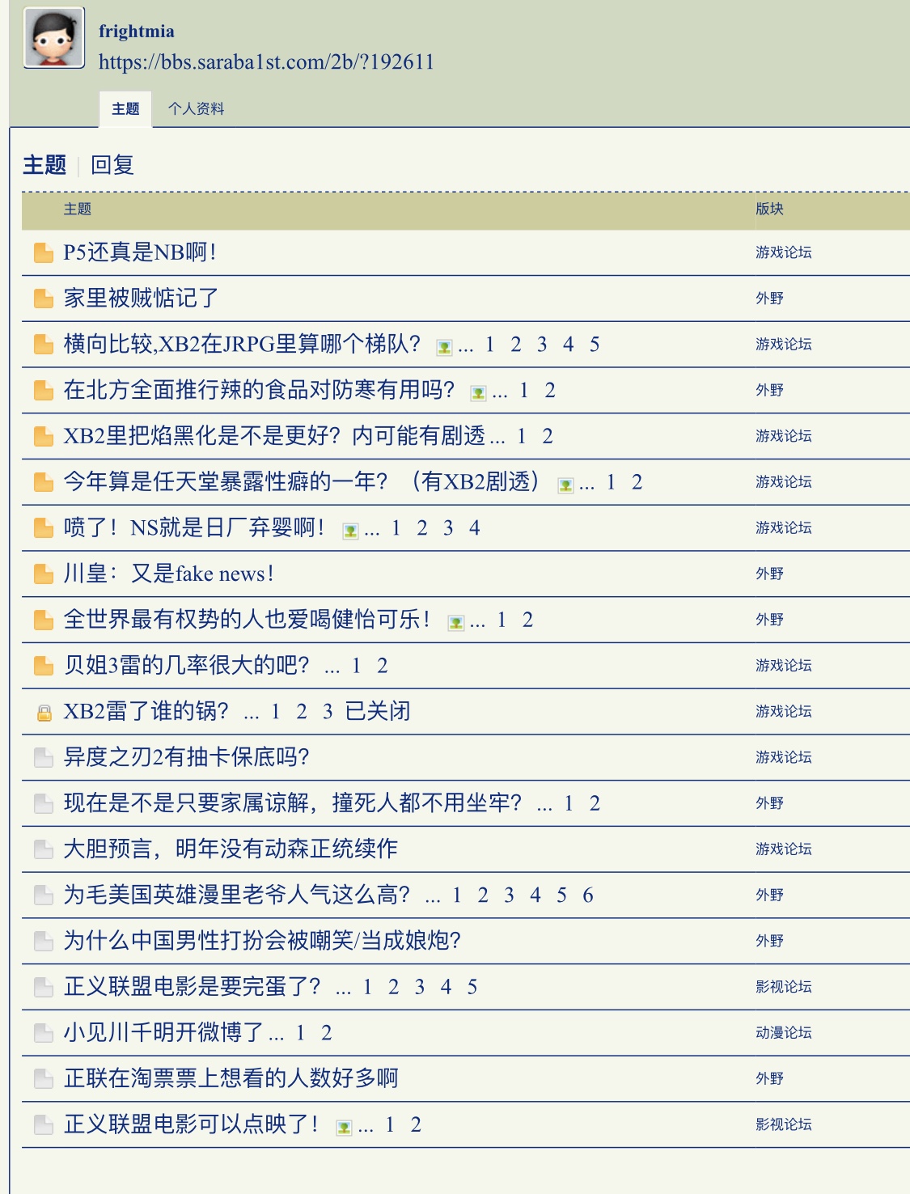Click image attachment icon on 今年算是任天堂 thread
The height and width of the screenshot is (1194, 910).
[565, 485]
